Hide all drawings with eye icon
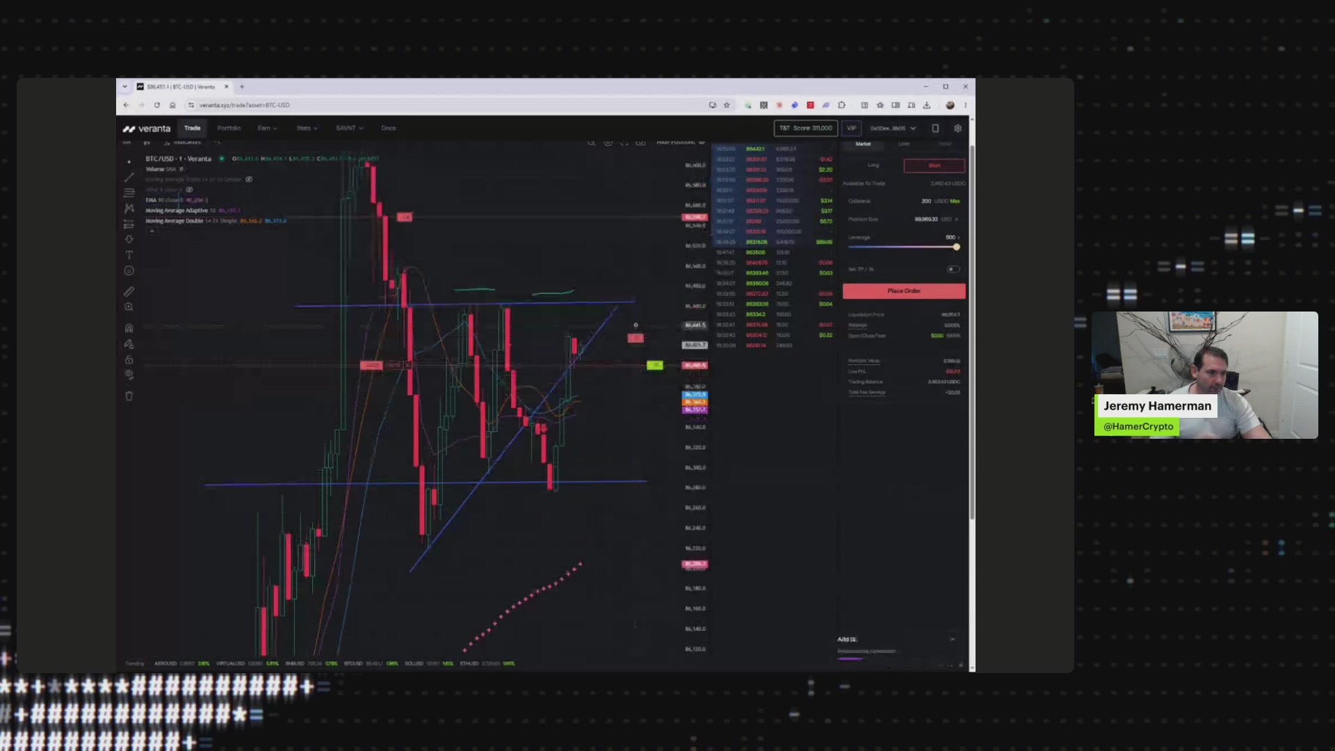The width and height of the screenshot is (1335, 751). [129, 375]
